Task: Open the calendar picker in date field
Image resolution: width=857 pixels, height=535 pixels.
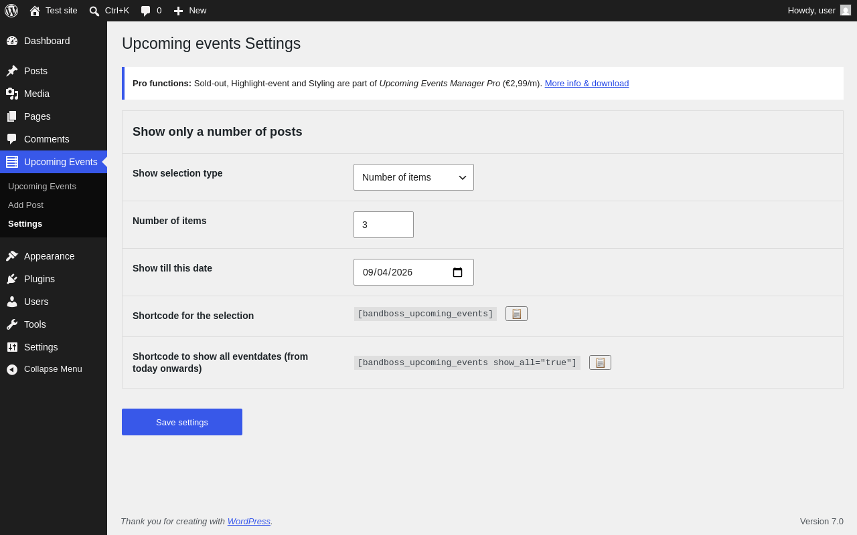Action: tap(457, 272)
